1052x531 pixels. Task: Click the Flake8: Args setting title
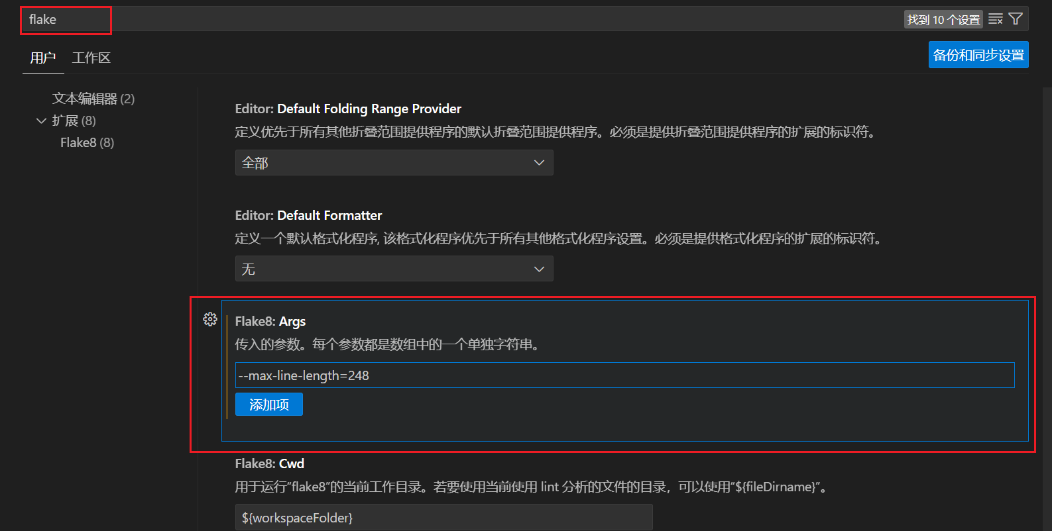(270, 321)
